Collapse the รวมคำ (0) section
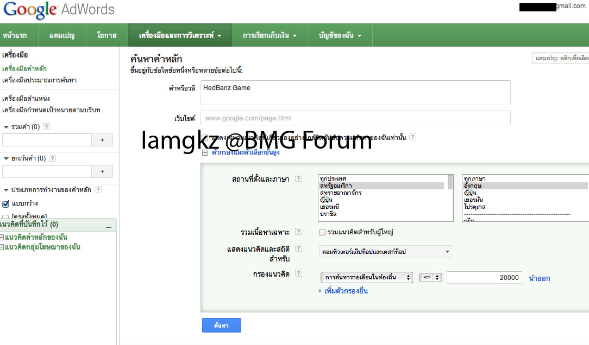This screenshot has height=345, width=589. [x=6, y=127]
